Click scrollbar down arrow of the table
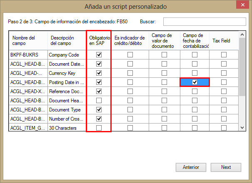Viewport: 252px width, 183px height. coord(242,128)
